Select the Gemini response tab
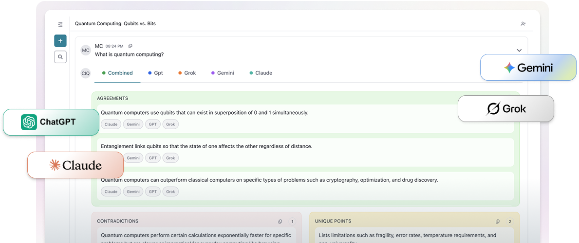Screen dimensions: 579x243 (x=223, y=73)
